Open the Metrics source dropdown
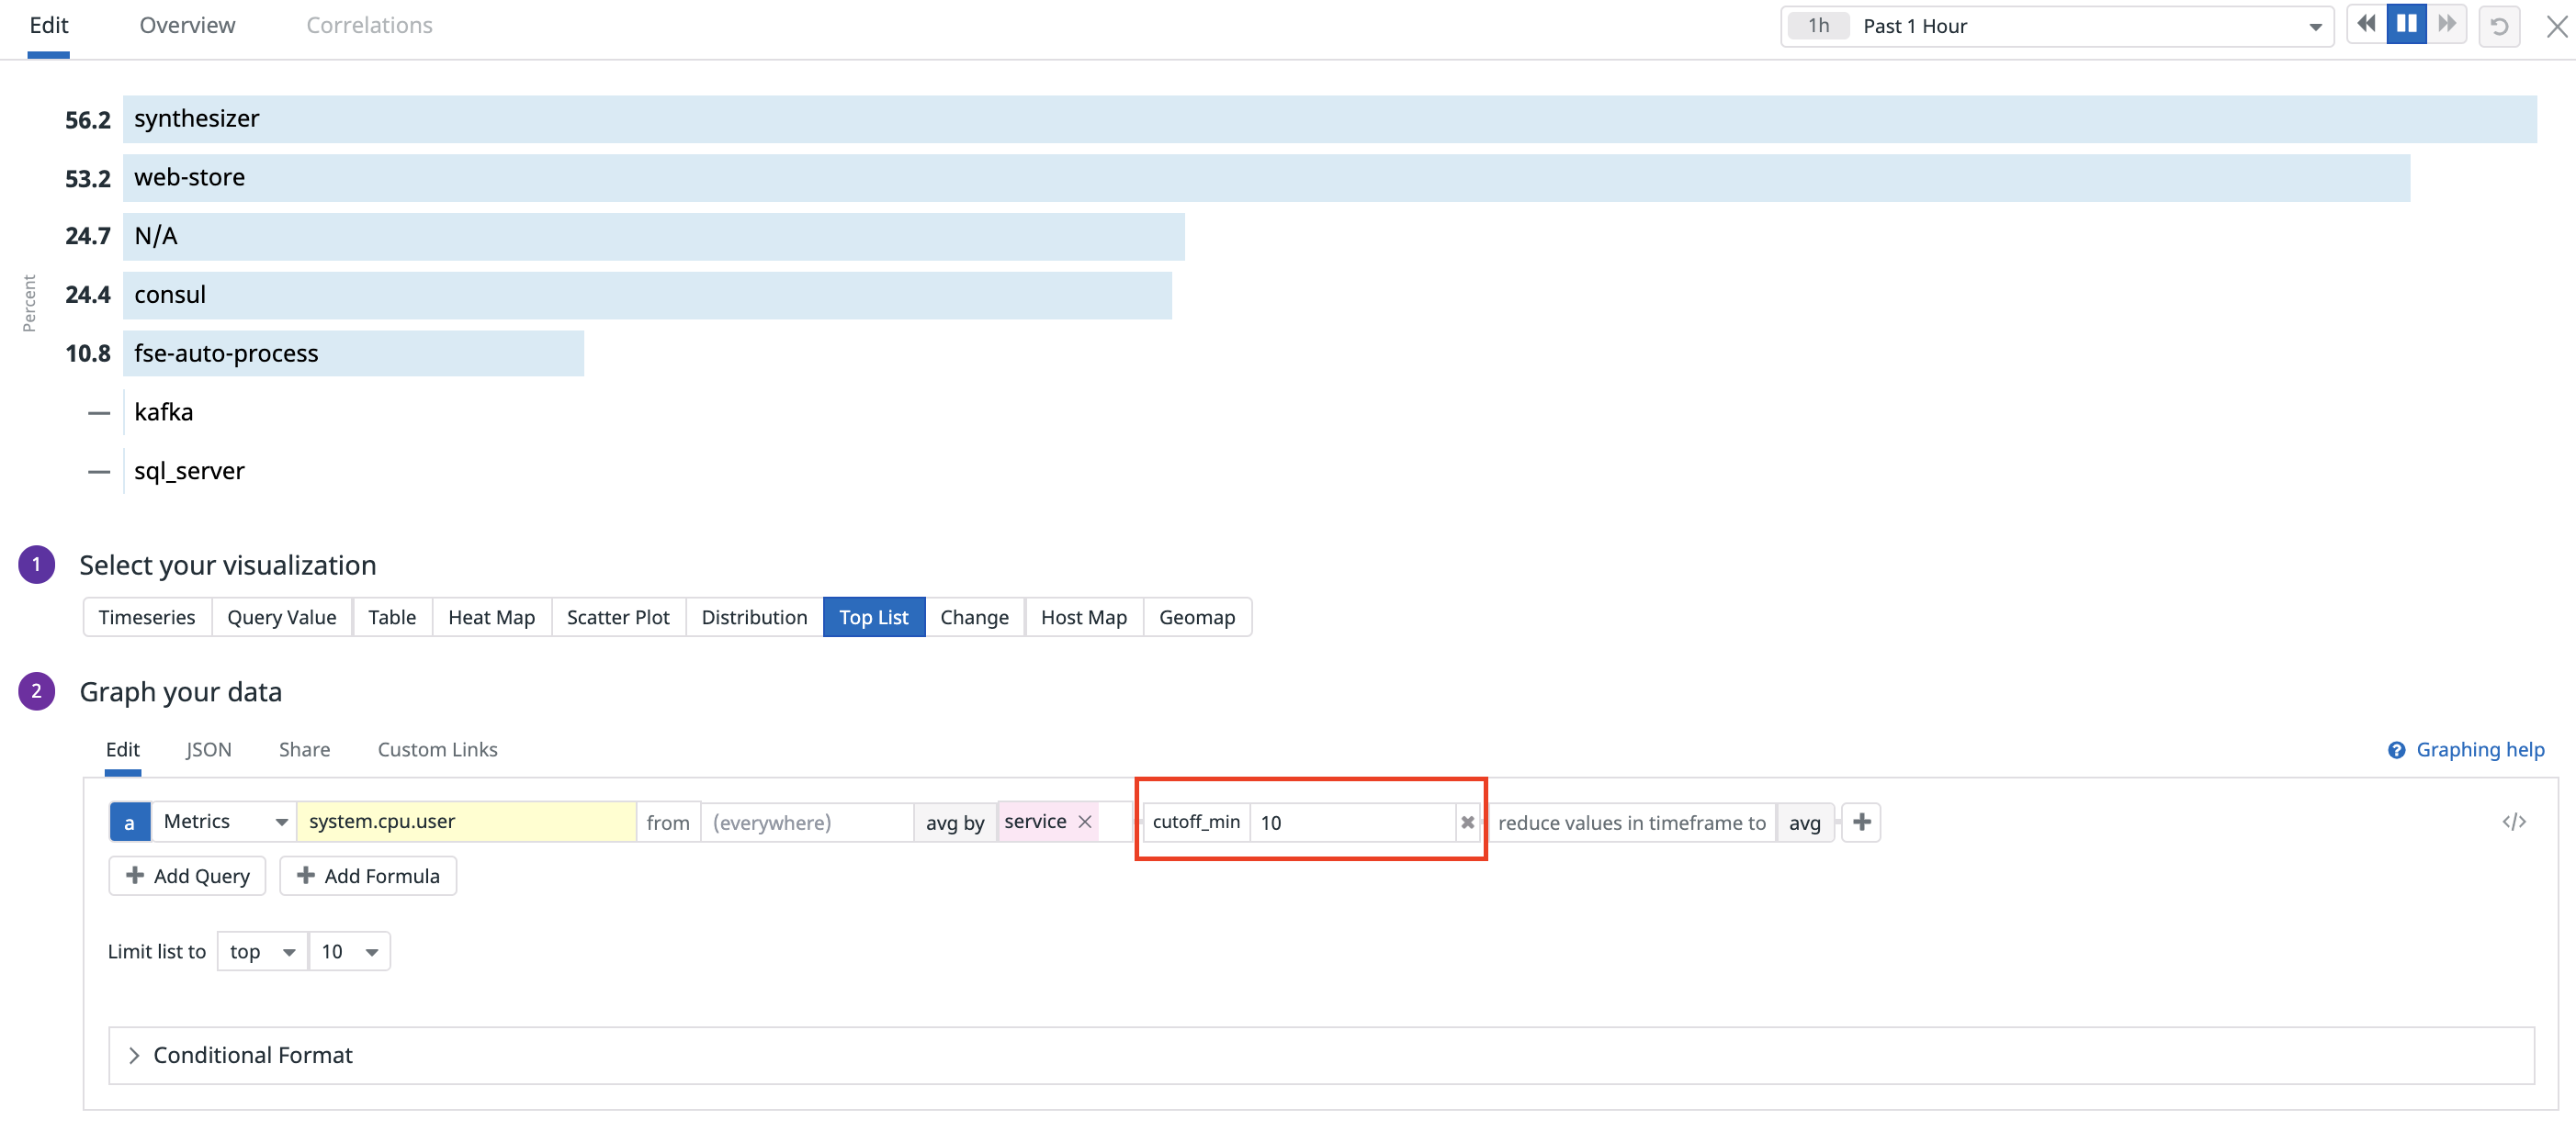This screenshot has width=2576, height=1131. [224, 822]
